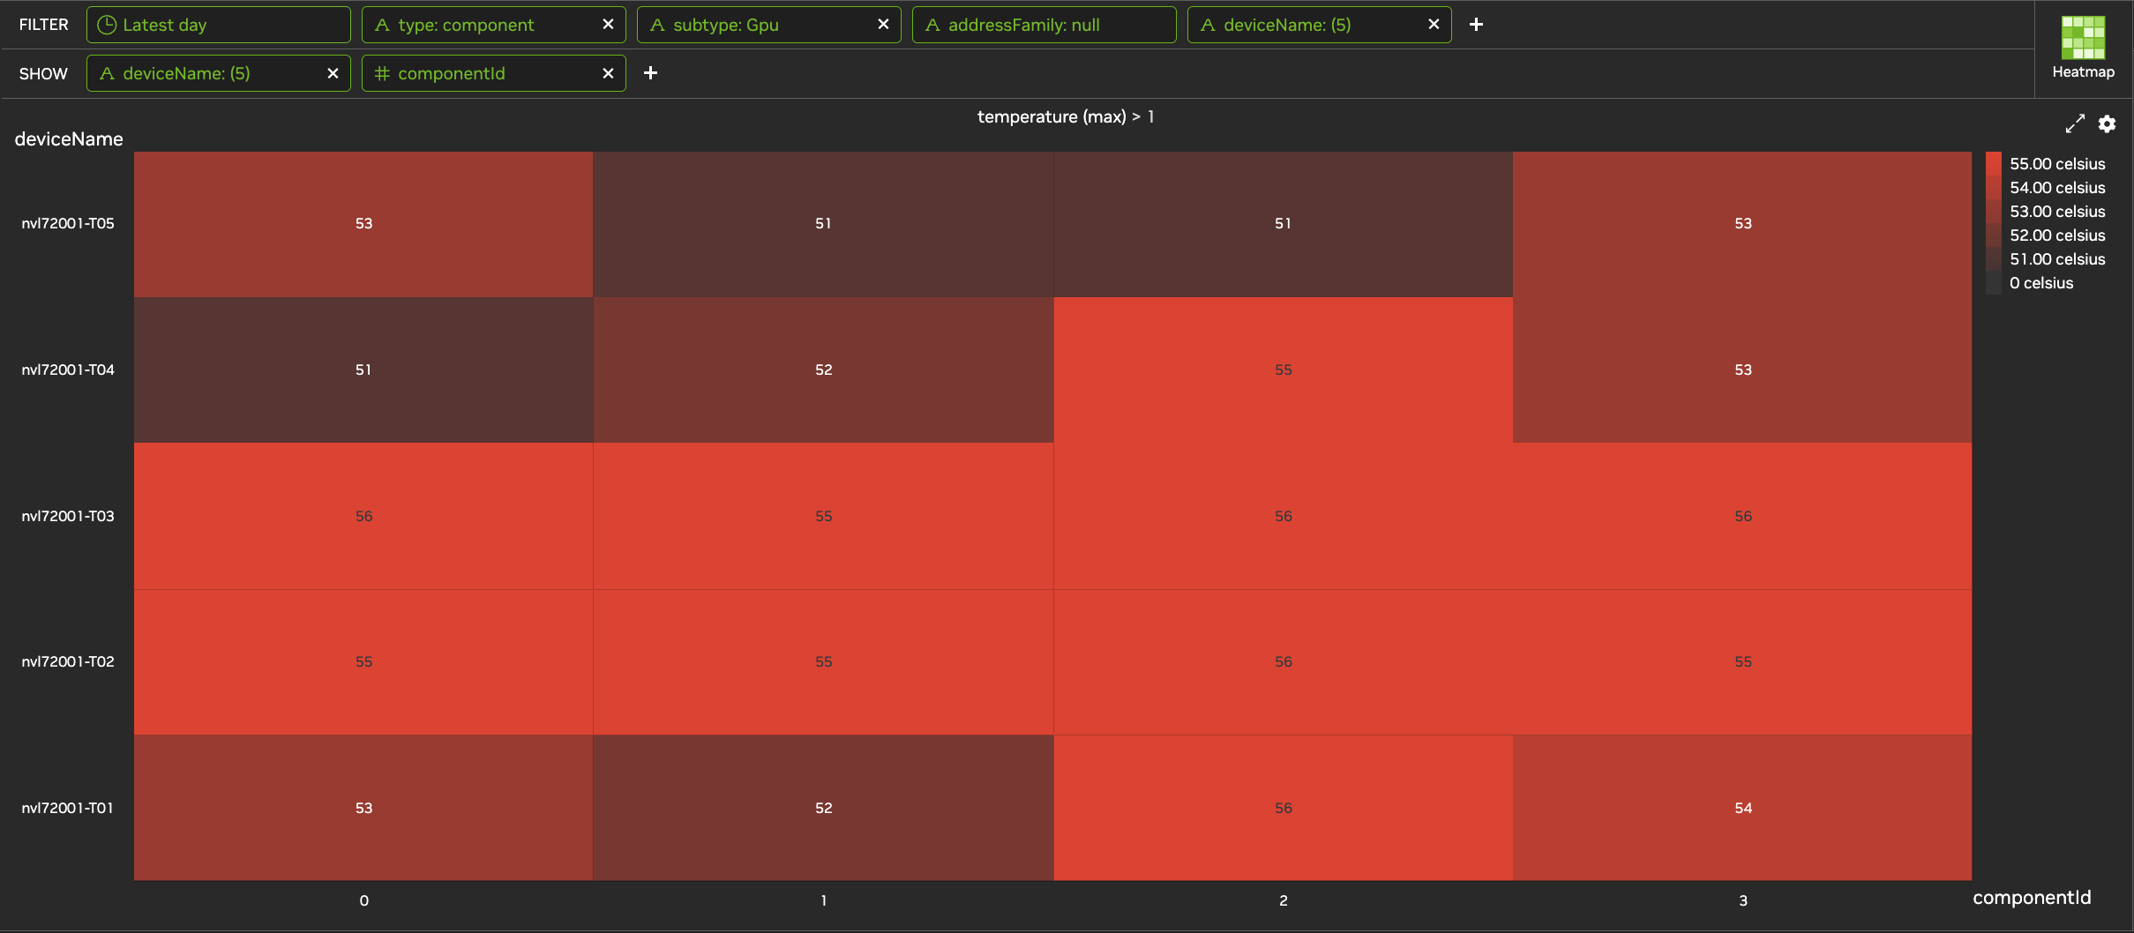2134x933 pixels.
Task: Select the 54.00 celsius legend entry
Action: pyautogui.click(x=2057, y=188)
